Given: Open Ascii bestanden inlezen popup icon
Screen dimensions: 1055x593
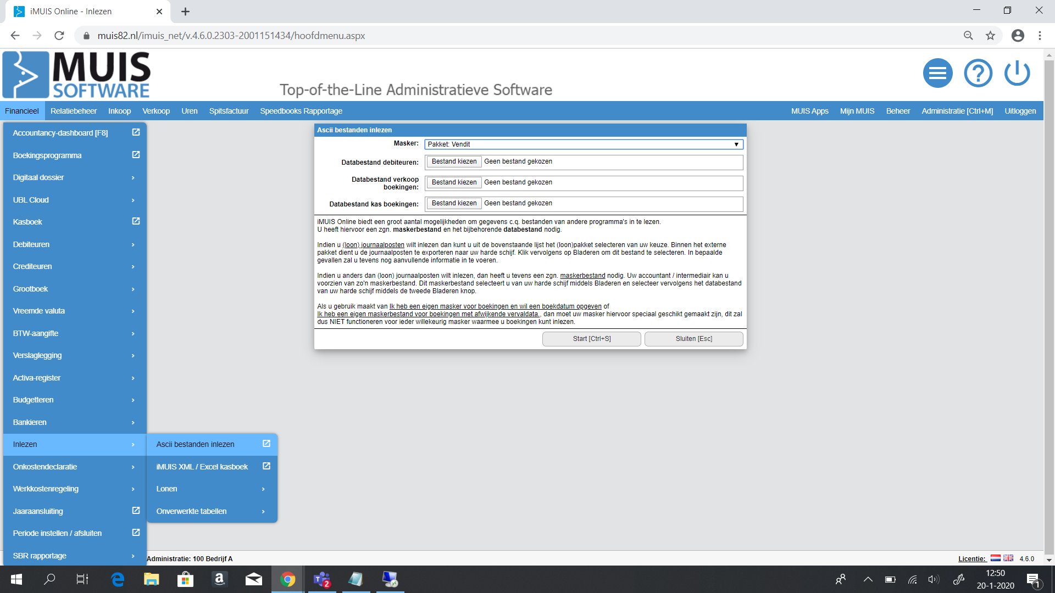Looking at the screenshot, I should [266, 444].
